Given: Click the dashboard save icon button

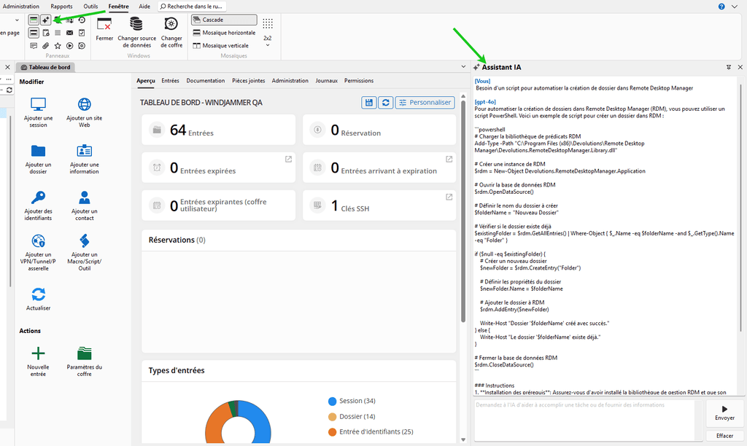Looking at the screenshot, I should pyautogui.click(x=368, y=103).
